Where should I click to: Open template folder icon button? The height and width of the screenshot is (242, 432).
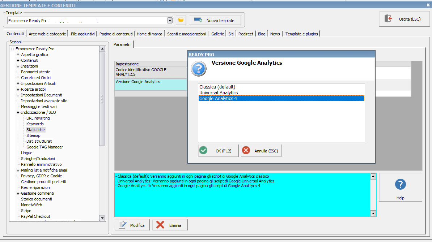[x=181, y=20]
